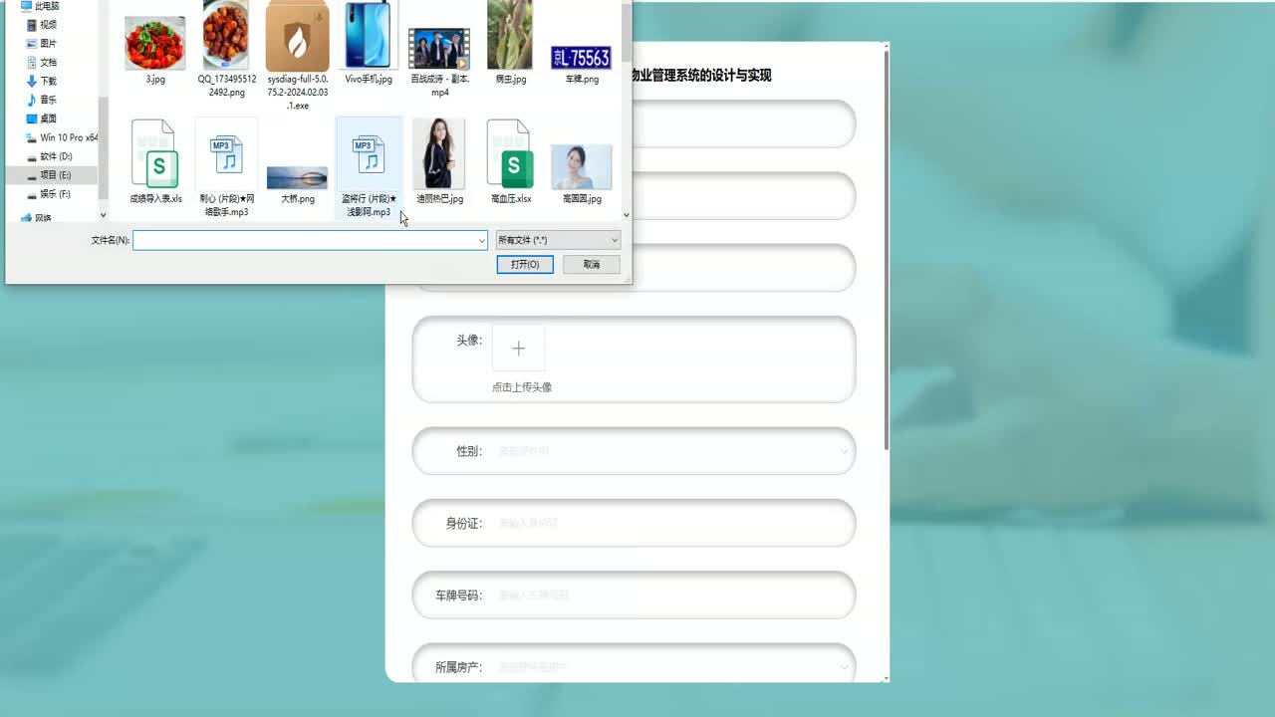The height and width of the screenshot is (717, 1275).
Task: Select 网络 in the sidebar
Action: click(43, 218)
